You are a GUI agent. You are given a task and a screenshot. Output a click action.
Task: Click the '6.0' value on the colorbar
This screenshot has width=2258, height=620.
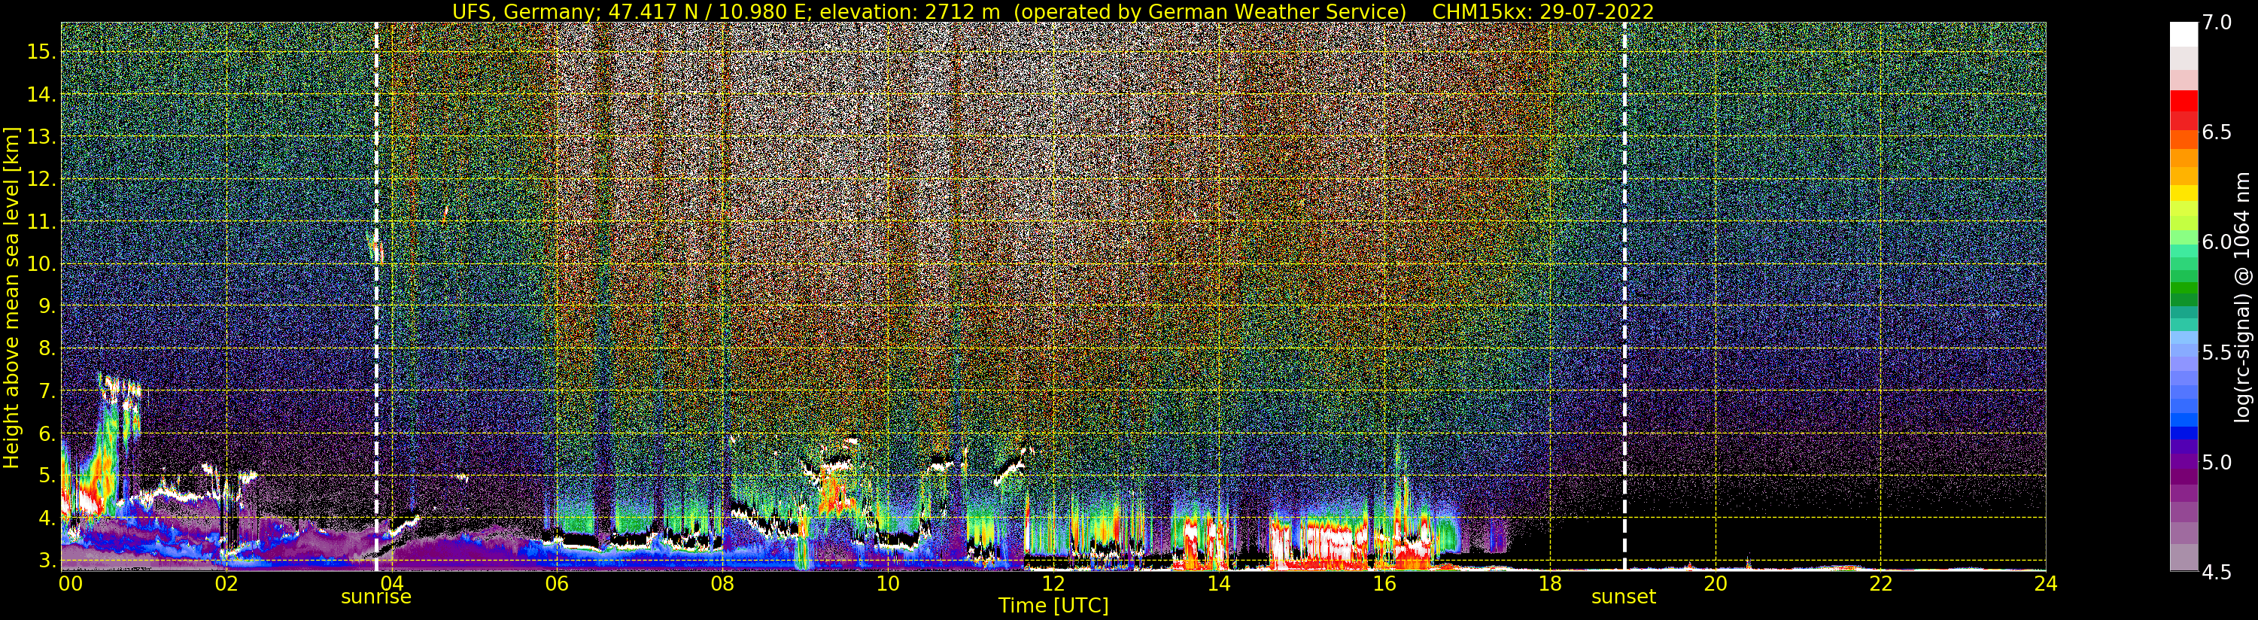[2217, 242]
